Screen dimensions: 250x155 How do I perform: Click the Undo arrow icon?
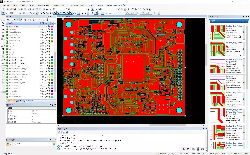click(x=37, y=9)
